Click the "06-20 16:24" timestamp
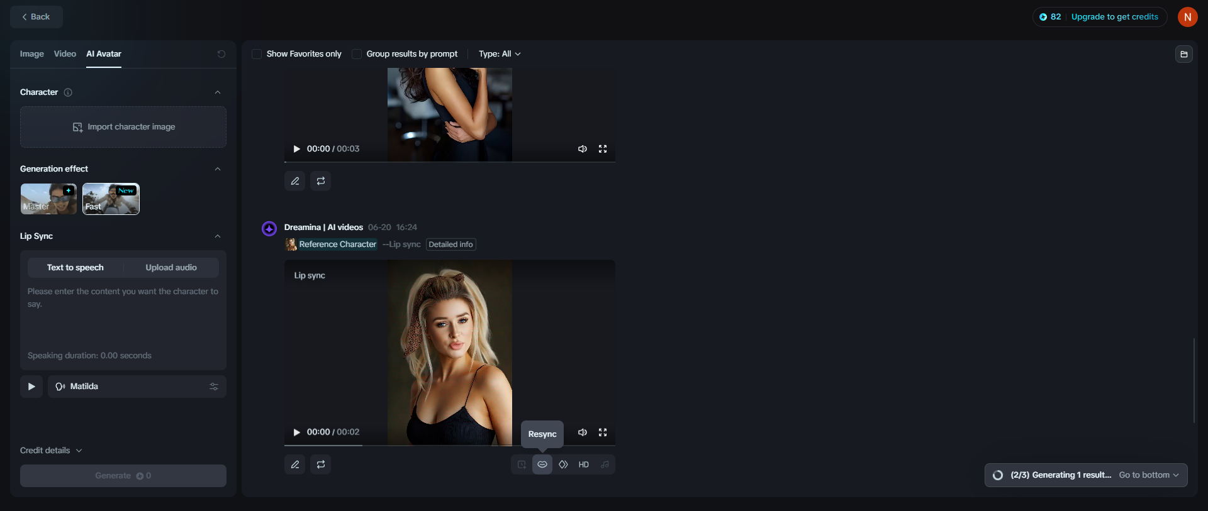 393,228
